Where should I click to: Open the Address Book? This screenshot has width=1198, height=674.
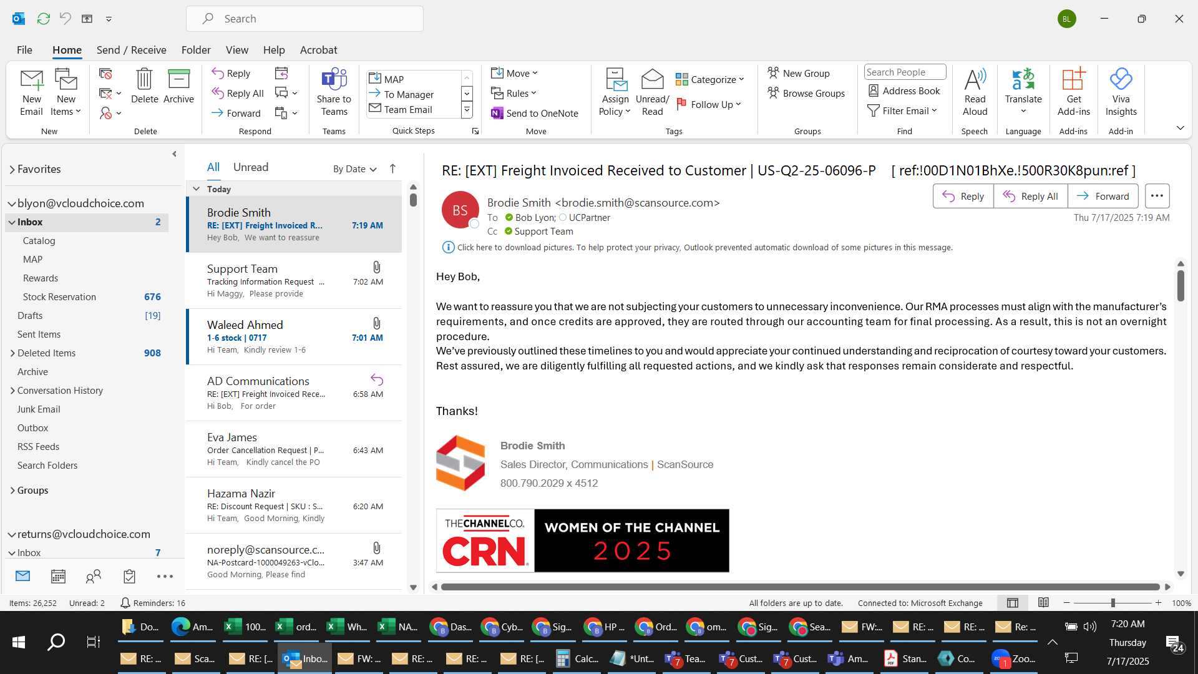pyautogui.click(x=904, y=90)
